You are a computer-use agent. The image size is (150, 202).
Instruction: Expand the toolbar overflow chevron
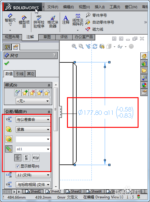[145, 22]
